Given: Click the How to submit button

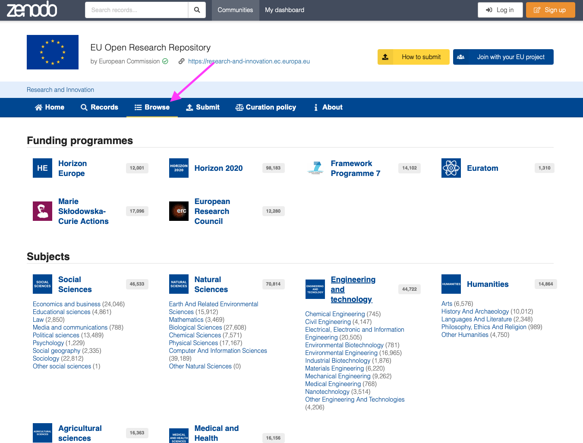Looking at the screenshot, I should point(413,57).
